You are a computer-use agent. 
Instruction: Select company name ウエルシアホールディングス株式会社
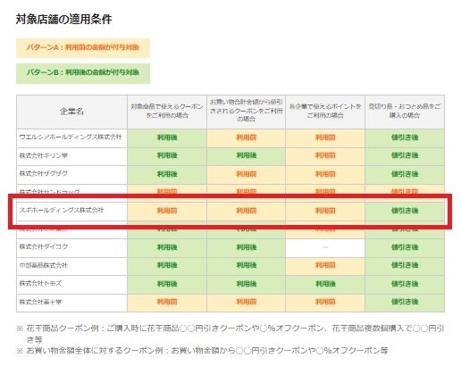tap(71, 137)
